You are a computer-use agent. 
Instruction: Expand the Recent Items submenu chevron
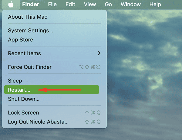(99, 53)
